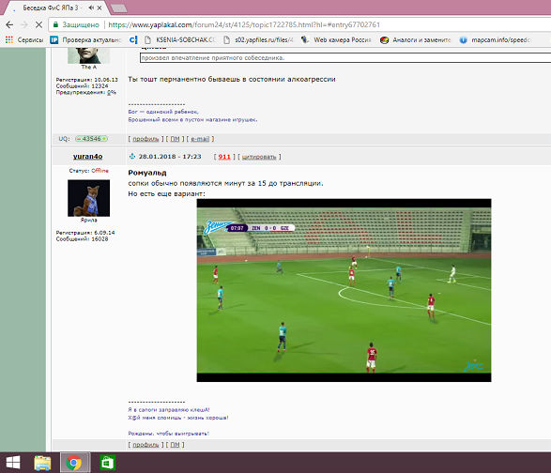Open yuran4o's ПМ link at bottom

175,445
